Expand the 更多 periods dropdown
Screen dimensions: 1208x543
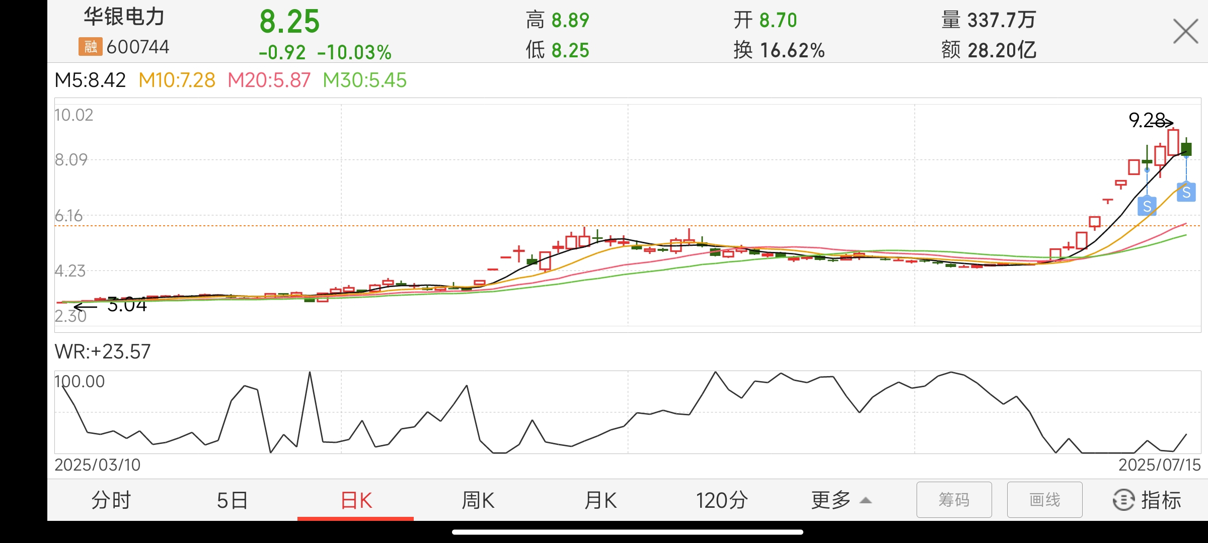pyautogui.click(x=841, y=500)
